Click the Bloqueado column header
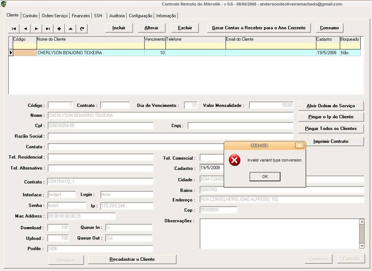The image size is (372, 271). (350, 40)
